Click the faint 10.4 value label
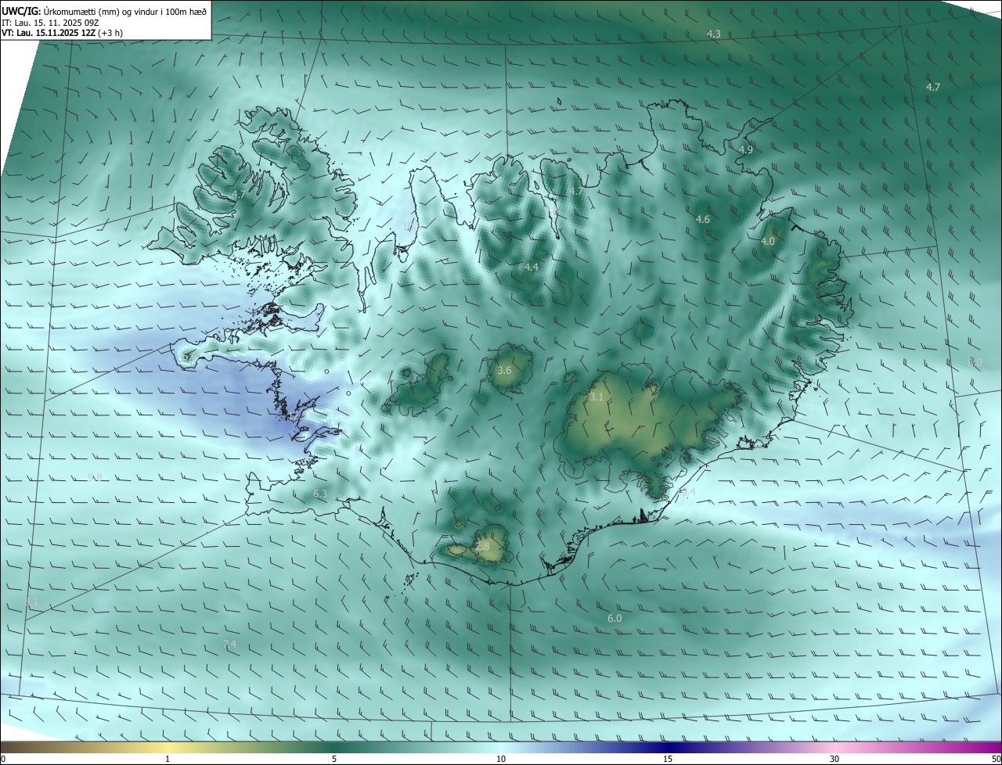Viewport: 1002px width, 765px height. [687, 492]
